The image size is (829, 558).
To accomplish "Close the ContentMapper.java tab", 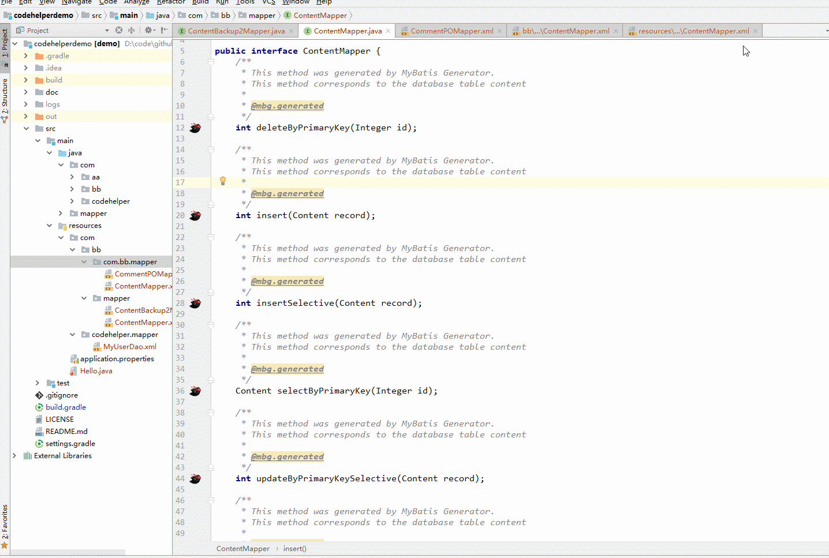I will pyautogui.click(x=389, y=31).
